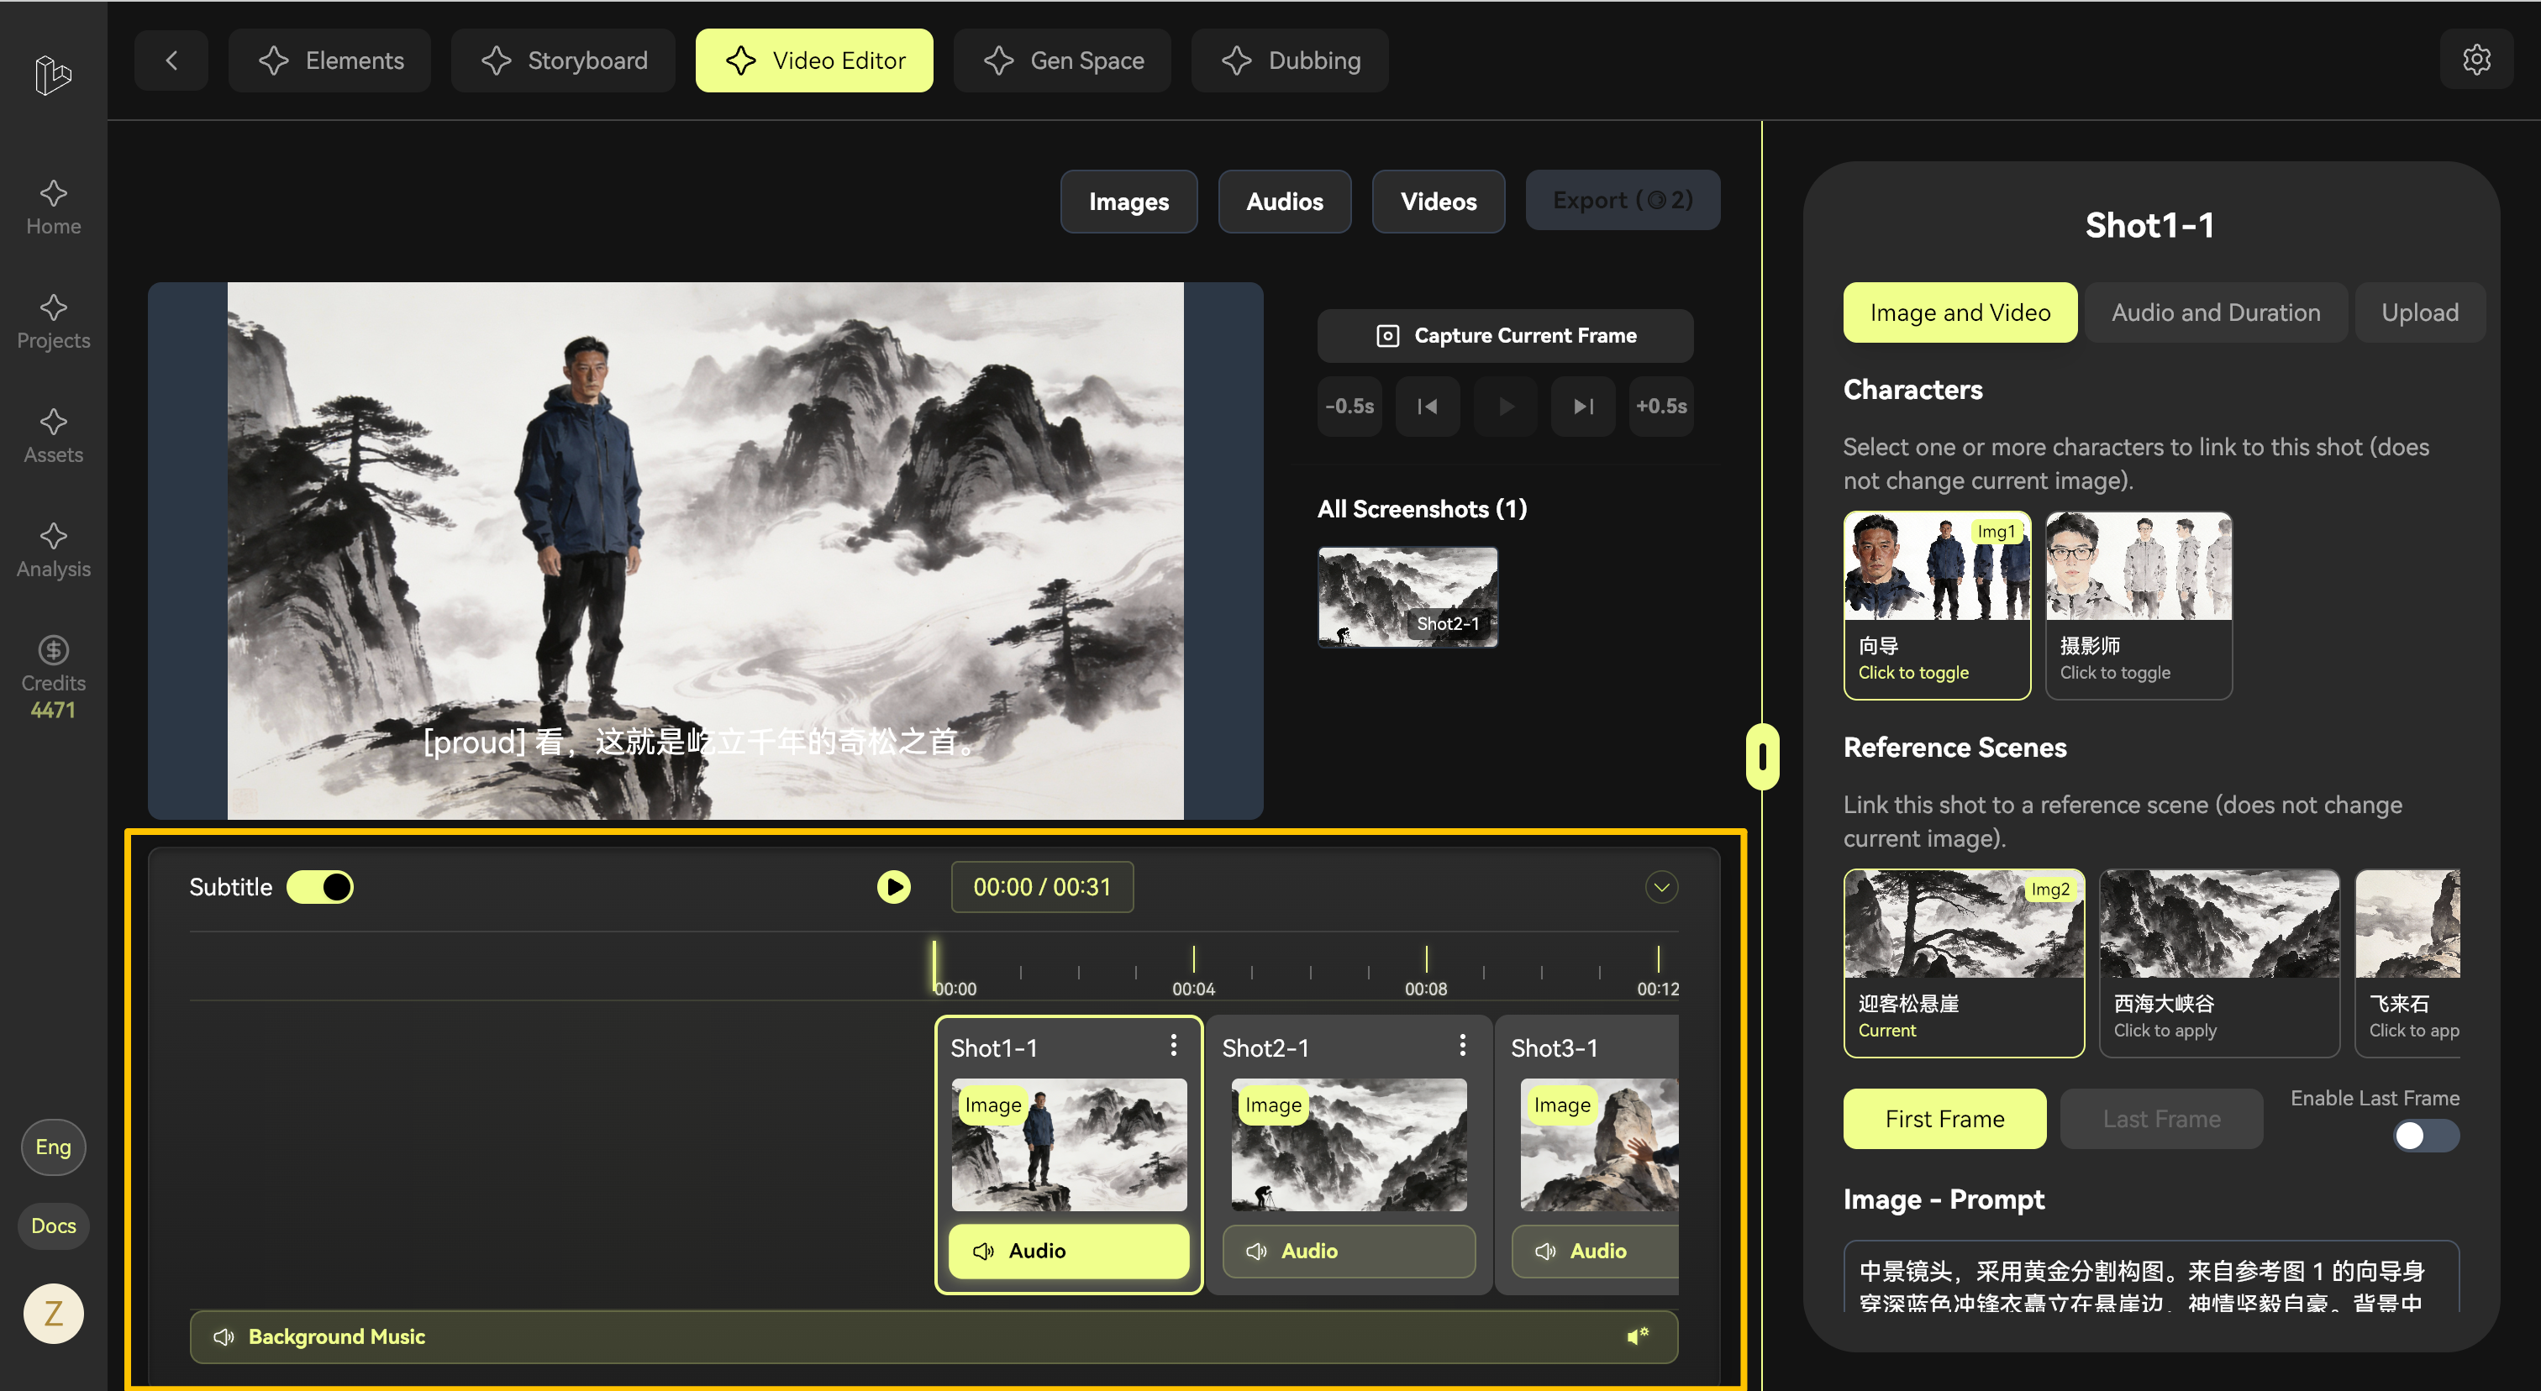Image resolution: width=2541 pixels, height=1391 pixels.
Task: Click the 00:00 / 00:31 time display
Action: pyautogui.click(x=1042, y=886)
